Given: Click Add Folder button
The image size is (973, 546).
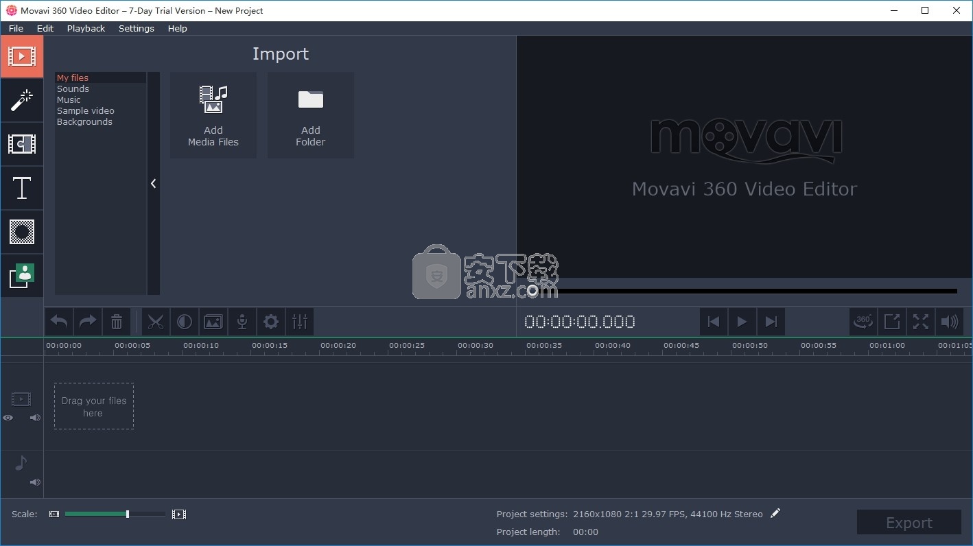Looking at the screenshot, I should pyautogui.click(x=311, y=115).
